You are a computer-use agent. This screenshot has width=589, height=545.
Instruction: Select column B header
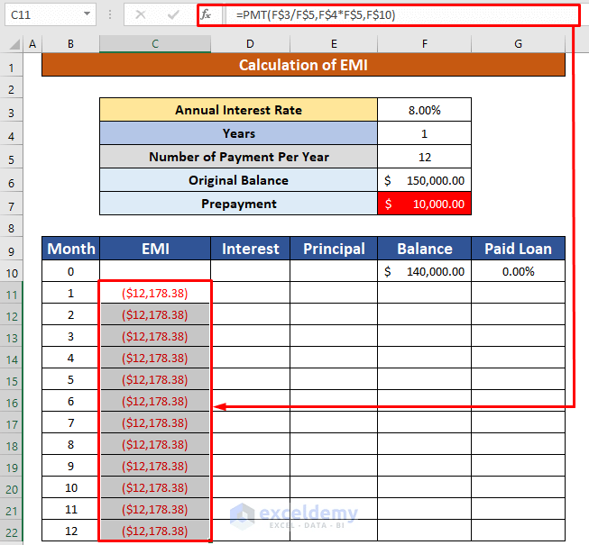(70, 44)
